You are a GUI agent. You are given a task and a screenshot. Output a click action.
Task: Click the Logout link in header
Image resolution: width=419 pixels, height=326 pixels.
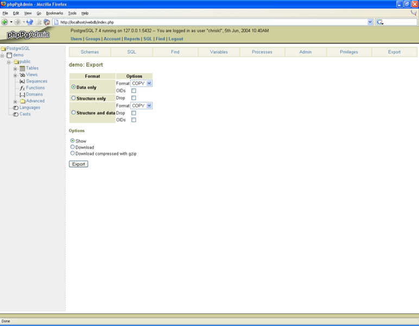(x=176, y=39)
